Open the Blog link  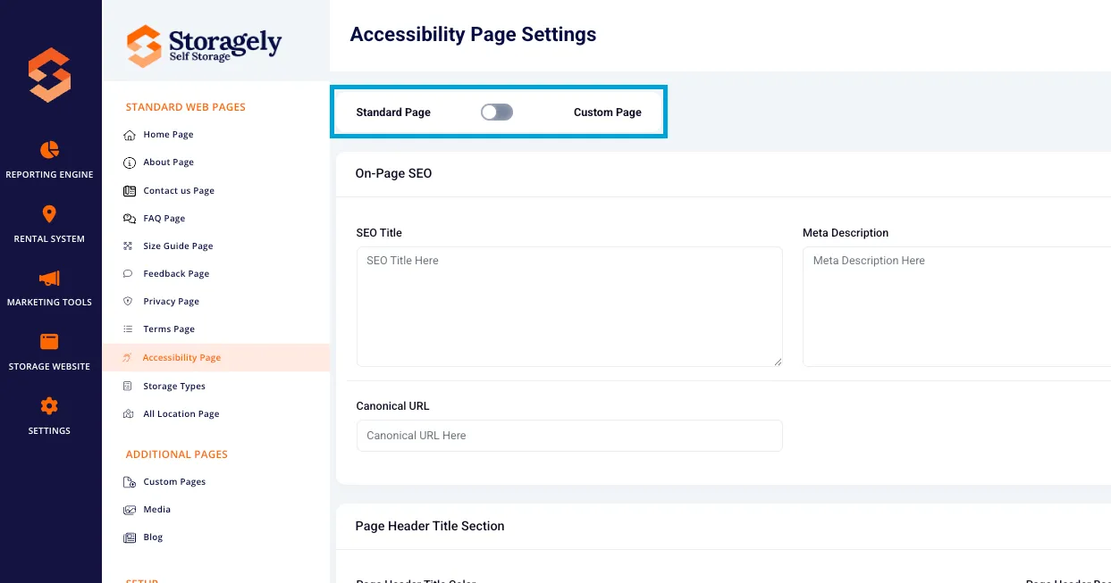[x=153, y=537]
